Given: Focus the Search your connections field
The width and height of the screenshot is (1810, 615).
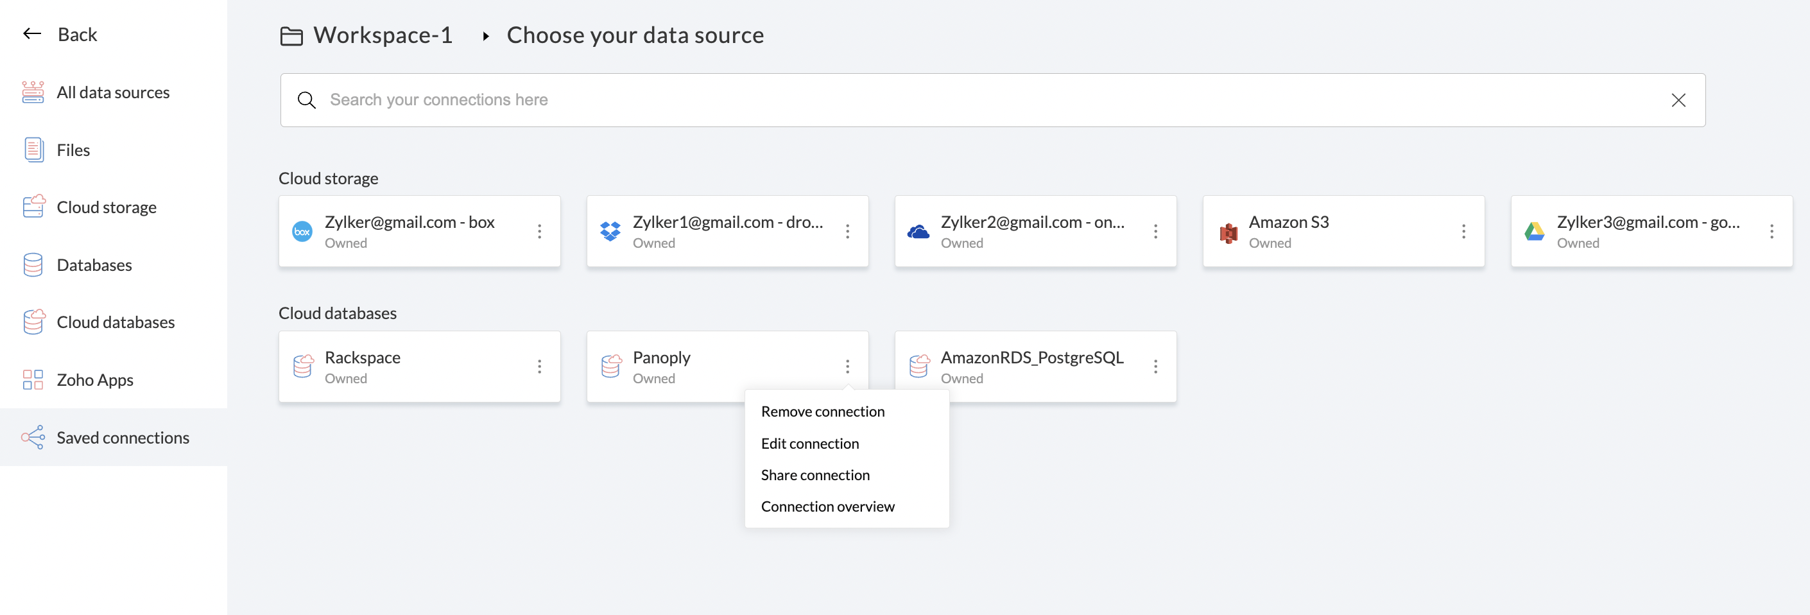Looking at the screenshot, I should coord(984,101).
